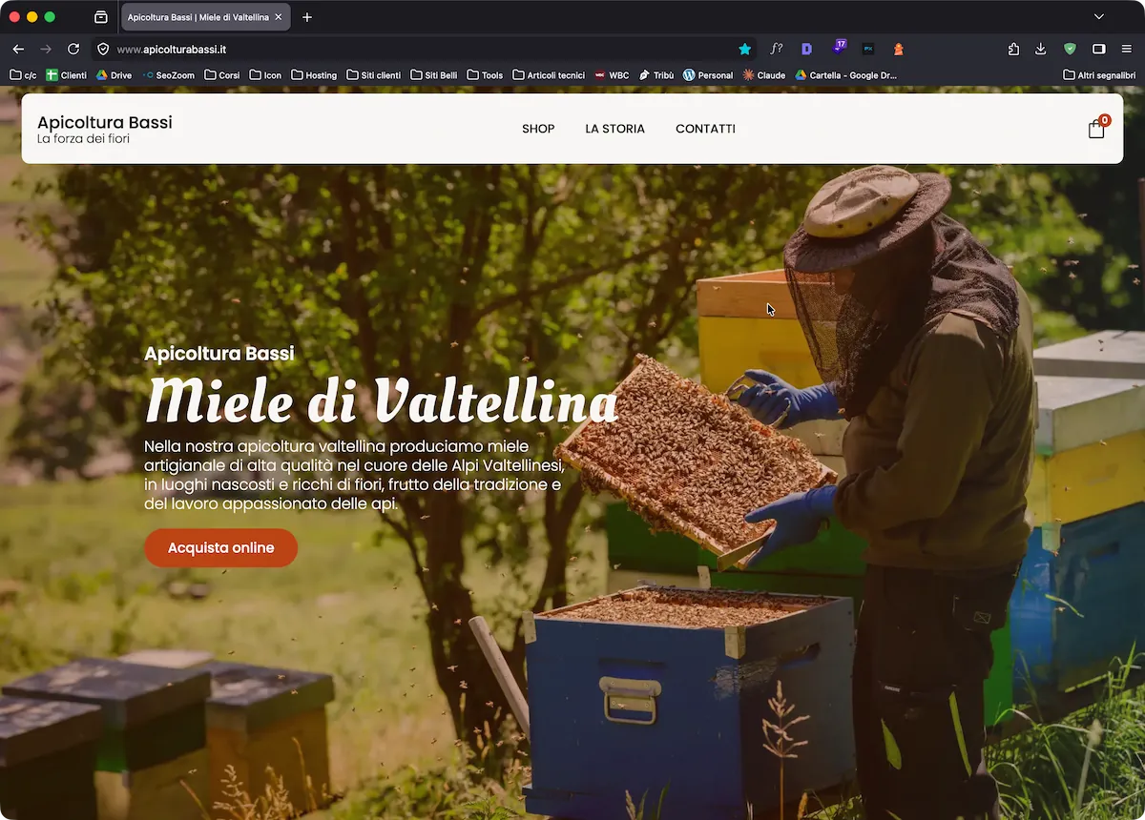
Task: Open a new browser tab
Action: (x=307, y=17)
